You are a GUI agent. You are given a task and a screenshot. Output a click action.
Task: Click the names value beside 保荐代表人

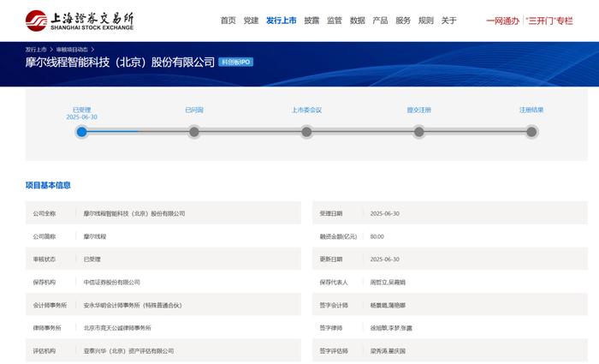388,282
